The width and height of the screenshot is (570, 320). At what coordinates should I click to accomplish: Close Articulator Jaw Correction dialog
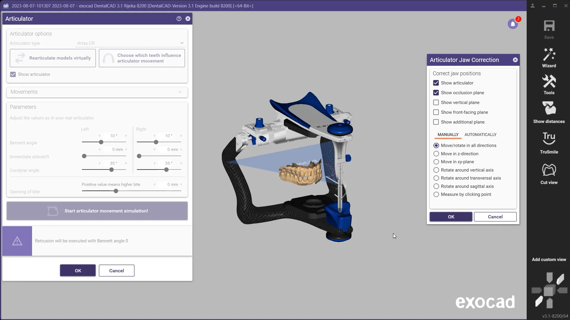pos(515,60)
